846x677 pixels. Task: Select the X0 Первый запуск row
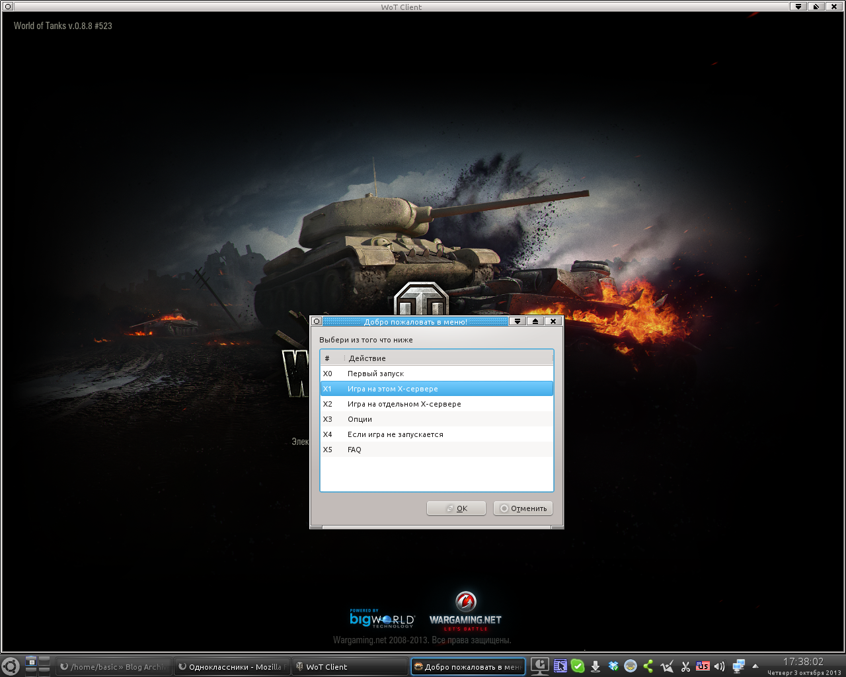coord(437,374)
